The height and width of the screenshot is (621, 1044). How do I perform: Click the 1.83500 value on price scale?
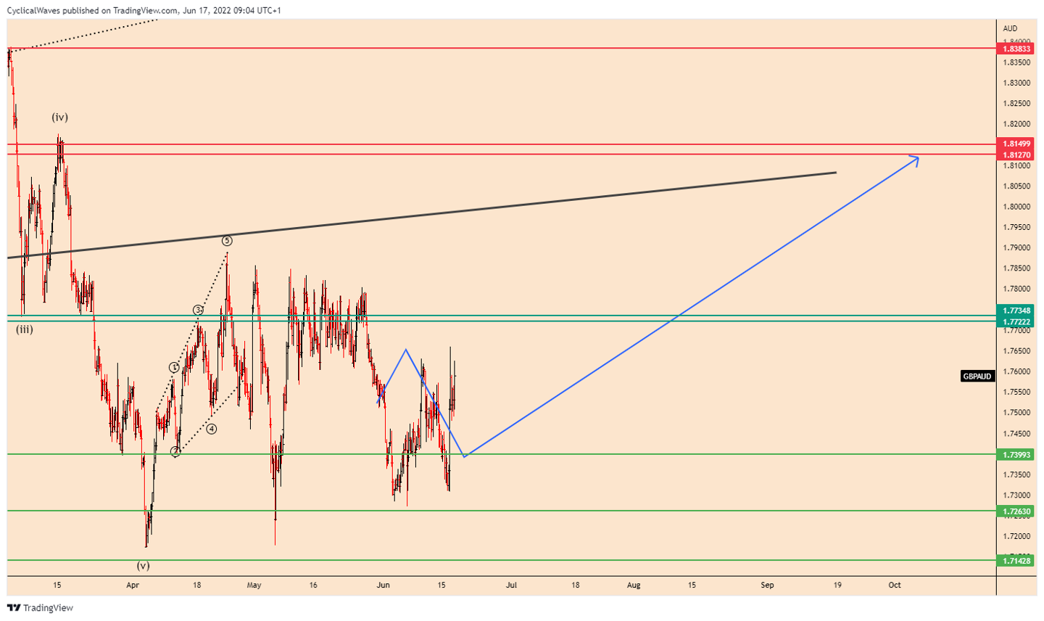coord(1016,62)
